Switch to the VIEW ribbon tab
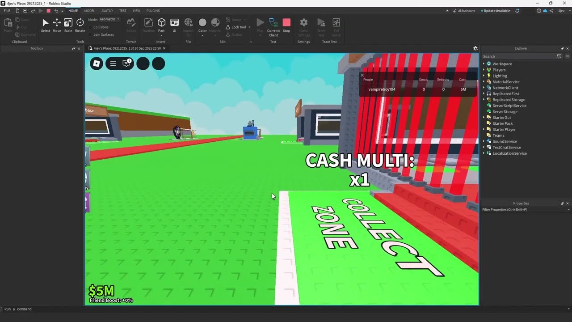572x322 pixels. coord(136,11)
